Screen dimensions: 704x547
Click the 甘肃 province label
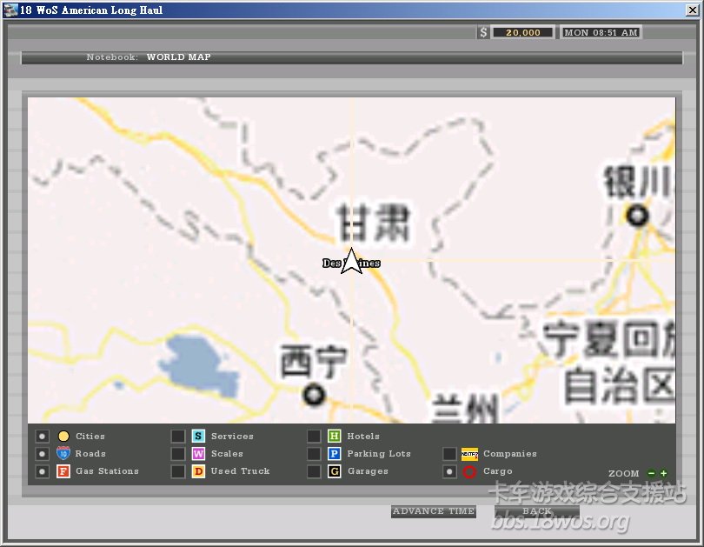point(374,223)
